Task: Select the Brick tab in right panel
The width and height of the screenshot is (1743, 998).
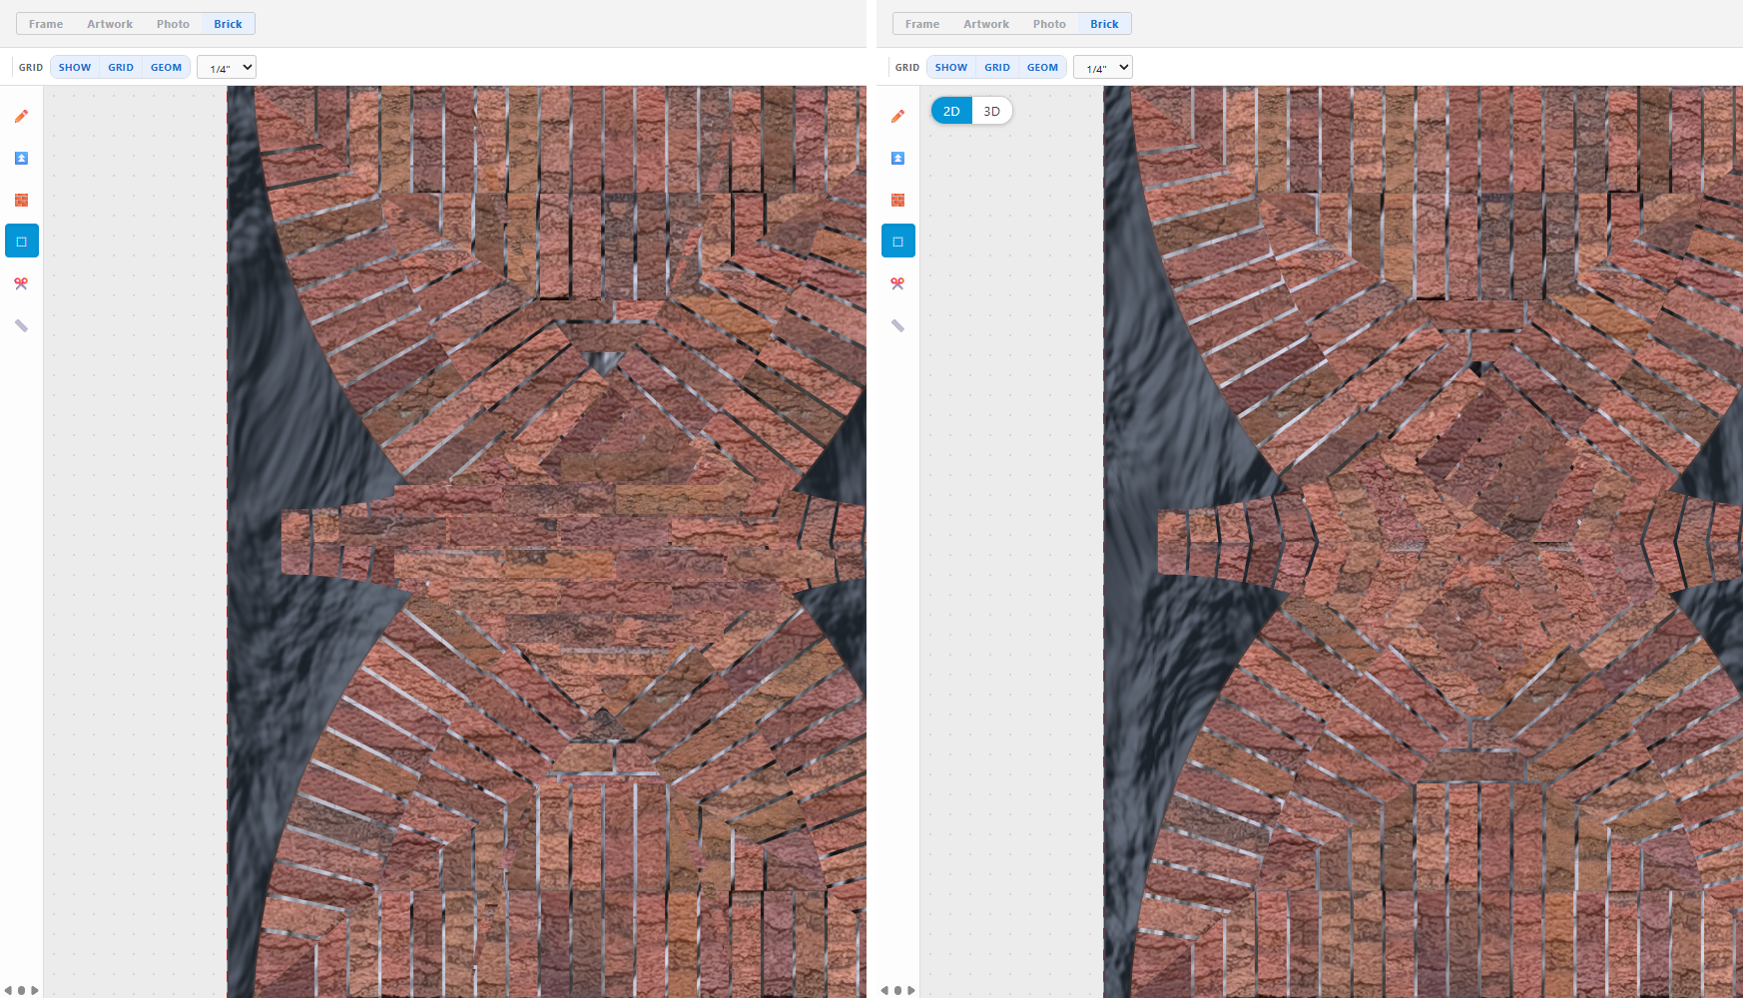Action: coord(1104,24)
